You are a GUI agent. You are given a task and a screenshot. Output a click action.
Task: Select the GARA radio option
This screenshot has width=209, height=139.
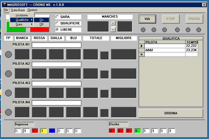(x=57, y=17)
